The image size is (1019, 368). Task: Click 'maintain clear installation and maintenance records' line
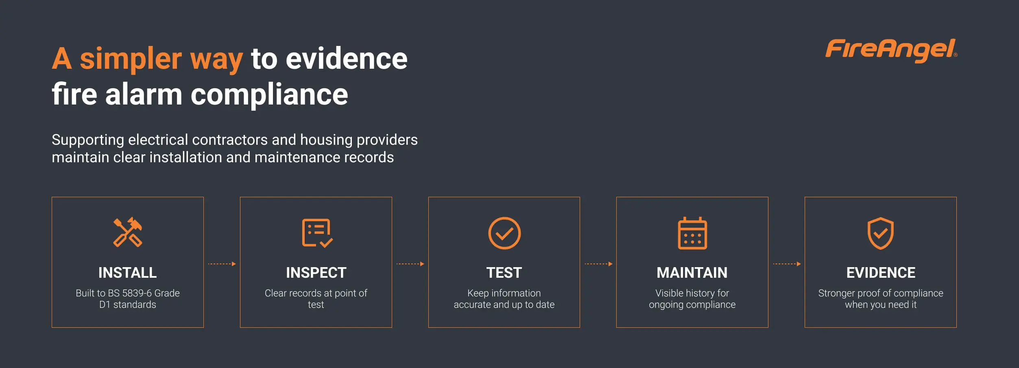(x=223, y=157)
